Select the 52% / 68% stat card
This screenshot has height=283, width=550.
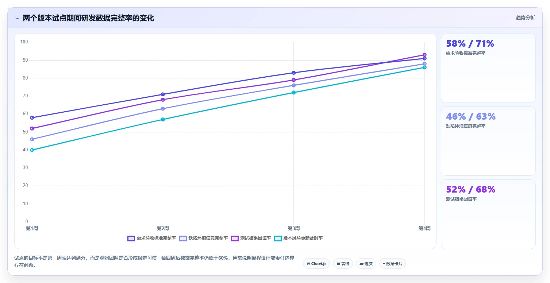point(488,214)
